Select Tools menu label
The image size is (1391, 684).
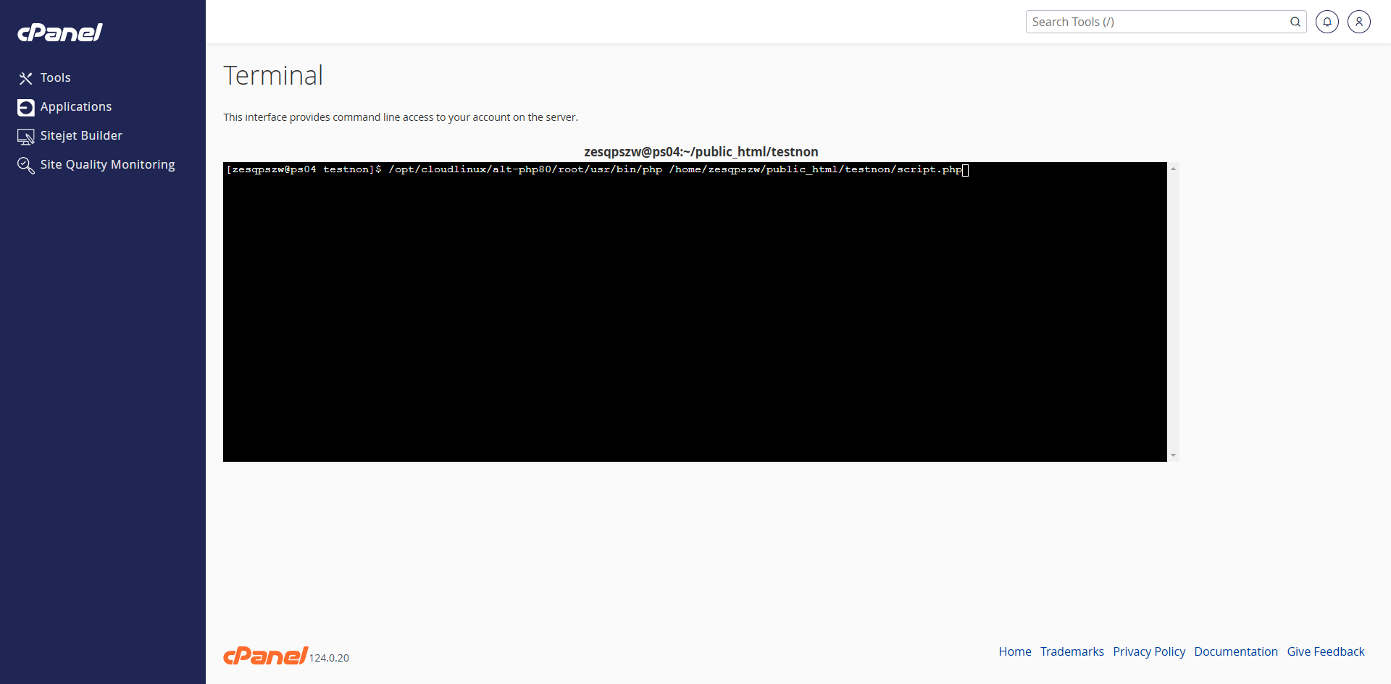[56, 77]
